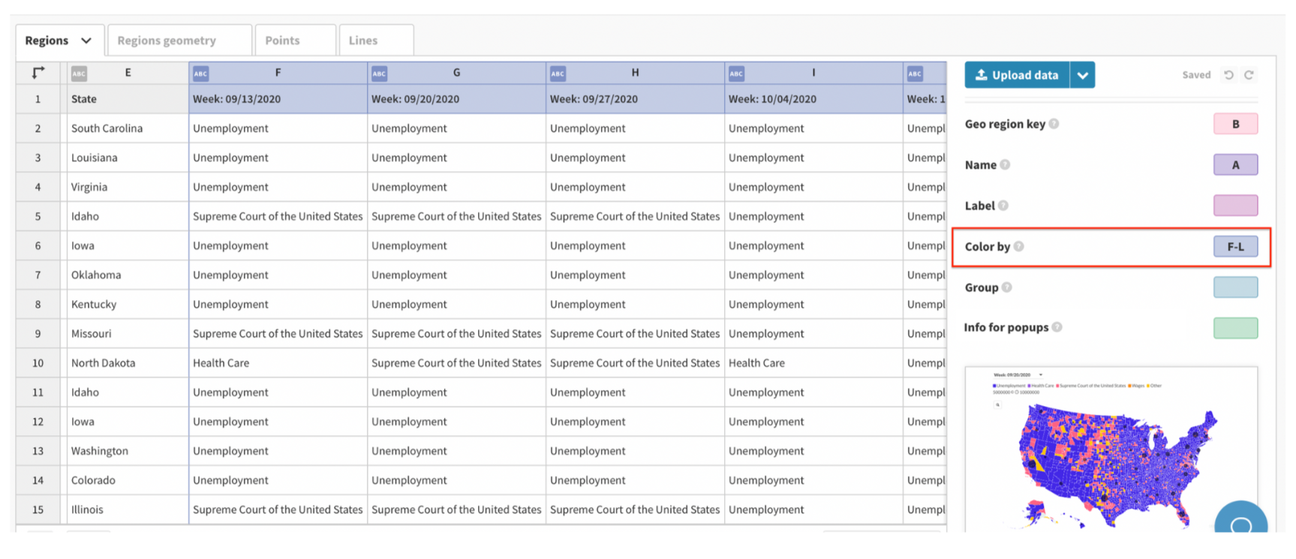This screenshot has width=1296, height=559.
Task: Click the Washington cell
Action: click(128, 451)
